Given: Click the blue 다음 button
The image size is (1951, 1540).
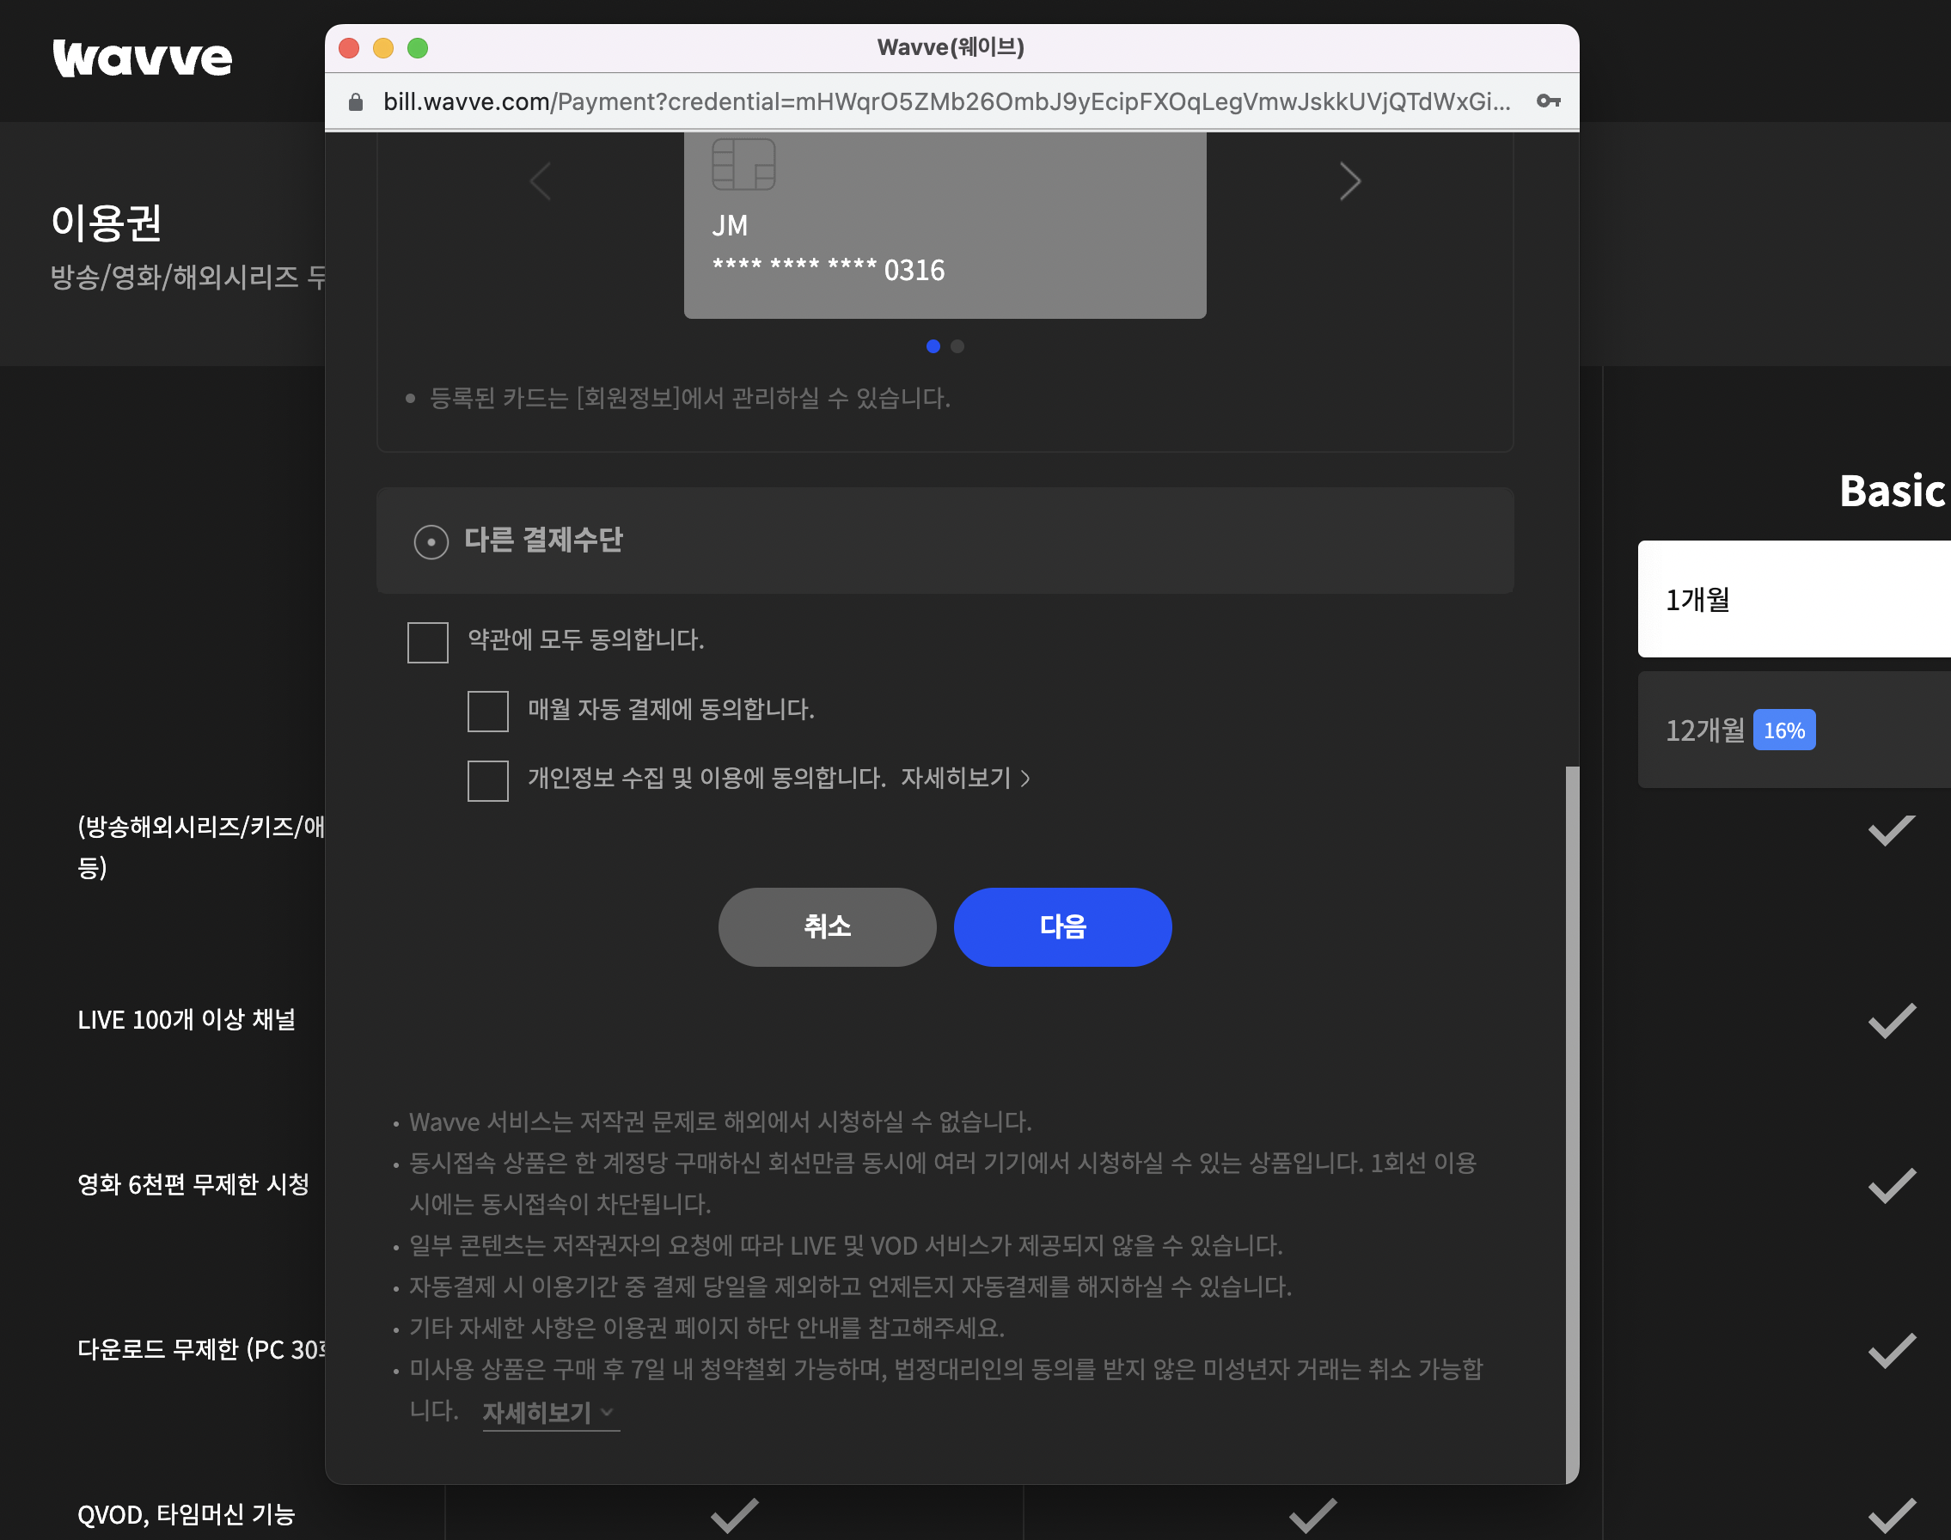Looking at the screenshot, I should [1062, 926].
